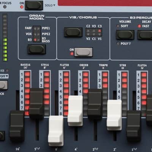Click the DECAY heading in B3 Percussion
This screenshot has width=152, height=152.
click(147, 22)
